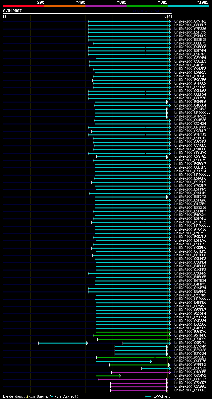Select the UniRef100_O04253 label
Image resolution: width=212 pixels, height=399 pixels.
[190, 69]
